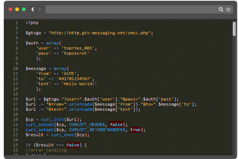Click the green maximize window button
238x159 pixels.
click(x=24, y=9)
